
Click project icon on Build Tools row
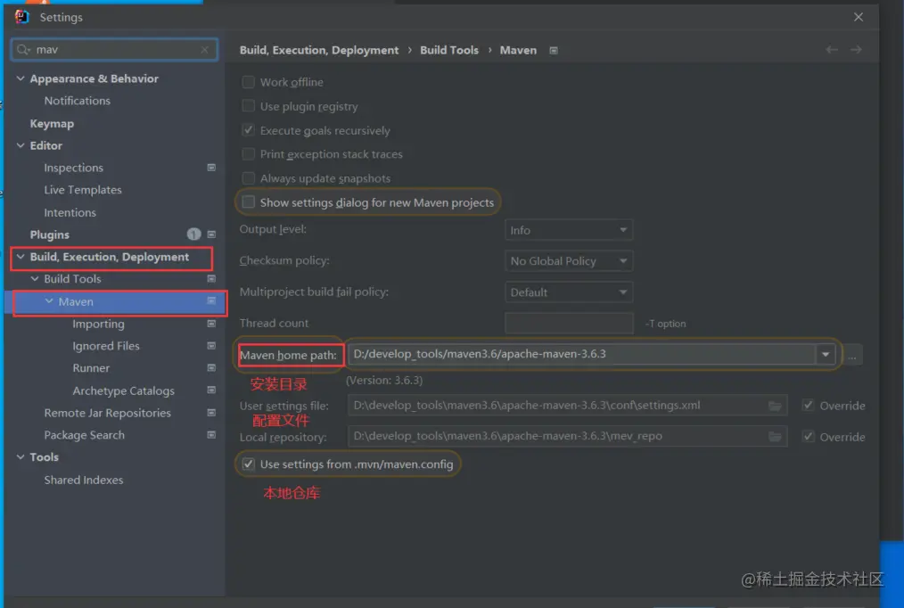coord(211,279)
